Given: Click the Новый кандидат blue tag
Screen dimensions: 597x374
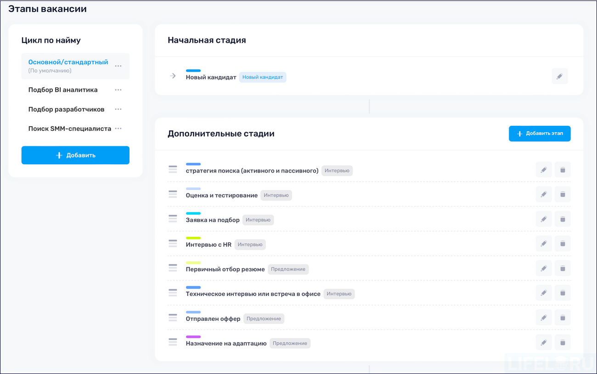Looking at the screenshot, I should coord(263,77).
